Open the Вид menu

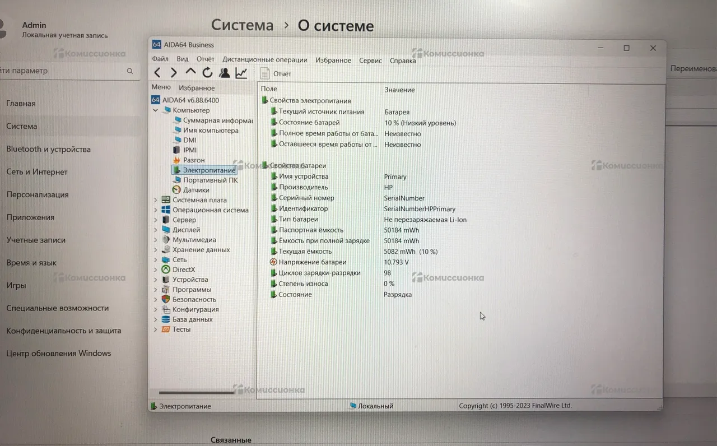coord(183,59)
